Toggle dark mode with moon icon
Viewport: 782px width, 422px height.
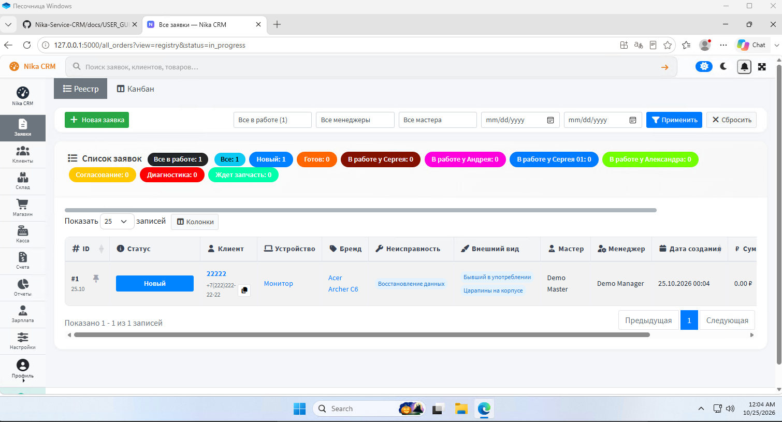[723, 66]
